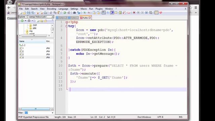Image resolution: width=215 pixels, height=121 pixels.
Task: Click Synchronize Vertical Scrolling icon
Action: coord(94,13)
